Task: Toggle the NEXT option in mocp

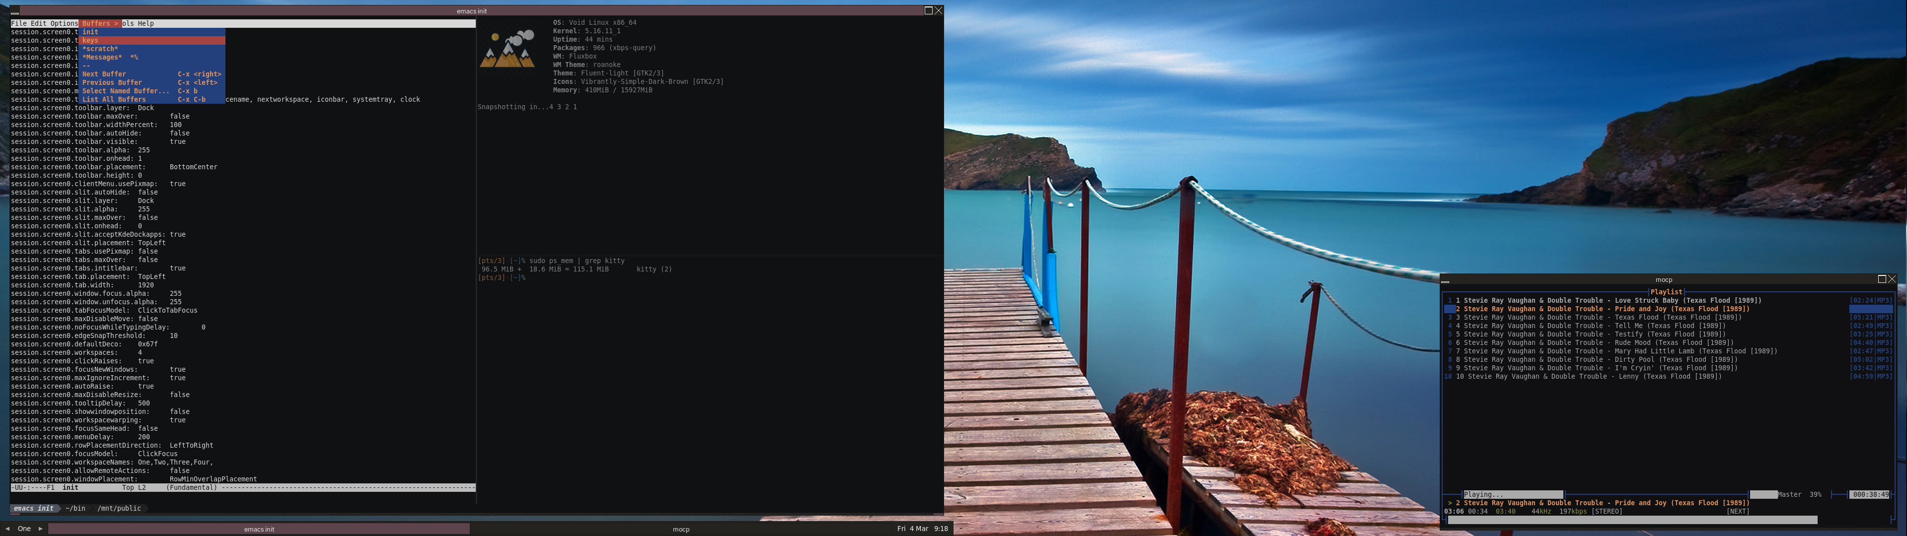Action: [1738, 512]
